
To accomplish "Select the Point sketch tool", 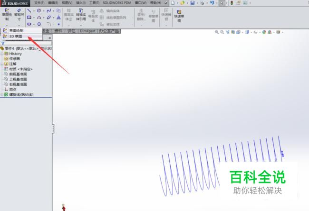I will tap(58, 24).
